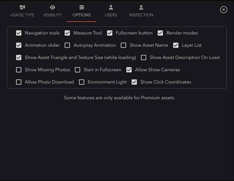Uncheck Show Click Coordinates
This screenshot has width=234, height=181.
[x=134, y=82]
